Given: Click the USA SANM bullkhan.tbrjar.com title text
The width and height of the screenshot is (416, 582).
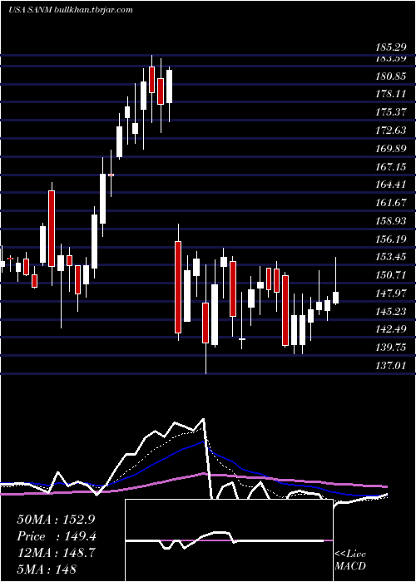Looking at the screenshot, I should (71, 10).
